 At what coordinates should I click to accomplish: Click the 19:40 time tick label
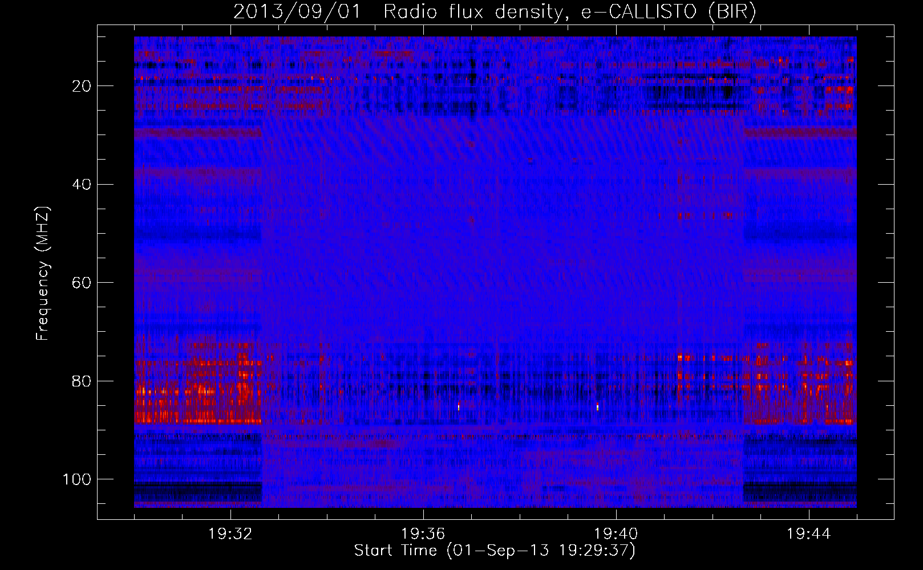[616, 534]
